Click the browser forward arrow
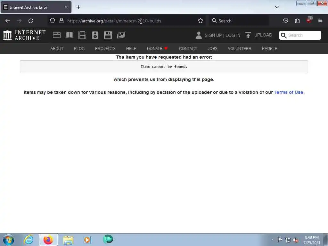 pos(19,21)
